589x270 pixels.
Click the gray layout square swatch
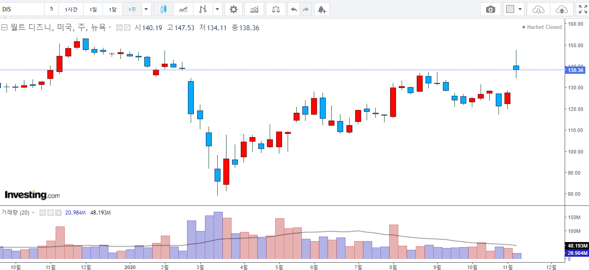(x=510, y=9)
